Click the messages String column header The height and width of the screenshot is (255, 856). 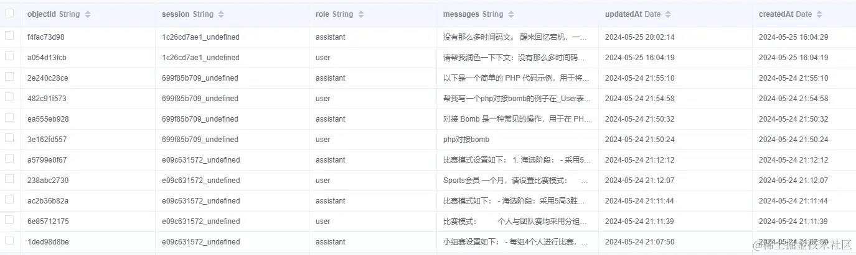[x=473, y=14]
